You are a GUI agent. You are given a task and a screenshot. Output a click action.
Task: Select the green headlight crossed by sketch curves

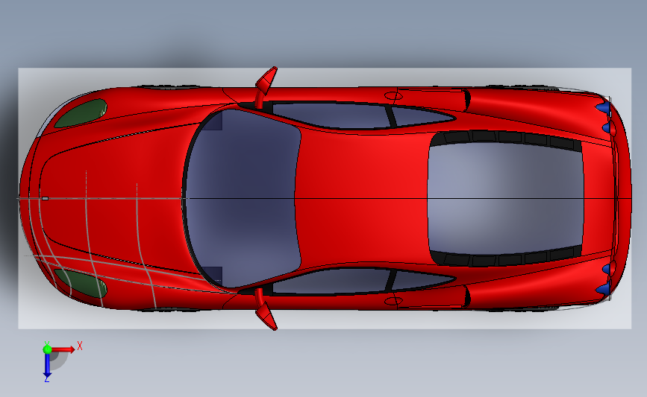click(81, 284)
